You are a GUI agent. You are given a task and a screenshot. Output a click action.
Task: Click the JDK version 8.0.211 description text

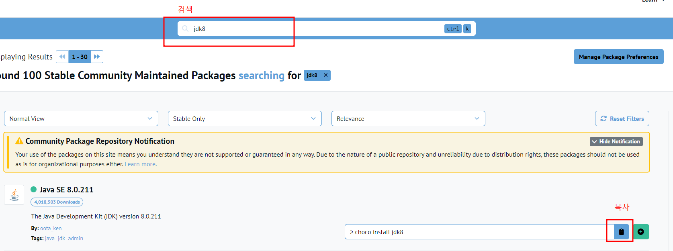[x=96, y=216]
